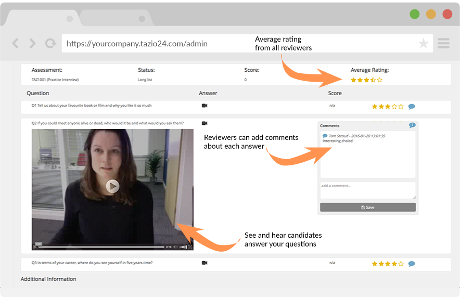This screenshot has width=460, height=297.
Task: Switch to the second browser tab
Action: tap(117, 18)
